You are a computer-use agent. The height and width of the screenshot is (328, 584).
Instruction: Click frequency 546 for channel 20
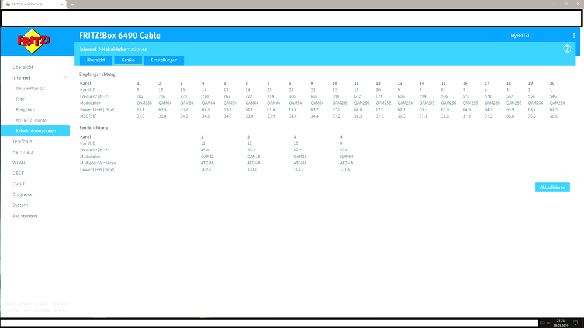tap(553, 96)
